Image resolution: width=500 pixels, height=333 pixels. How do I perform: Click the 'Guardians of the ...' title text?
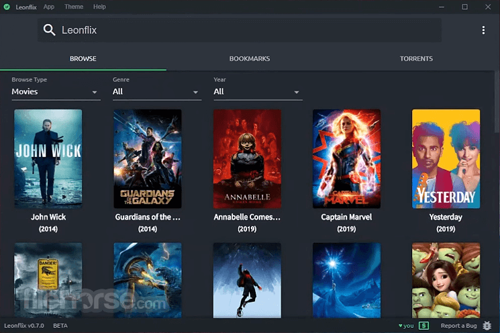pos(148,217)
